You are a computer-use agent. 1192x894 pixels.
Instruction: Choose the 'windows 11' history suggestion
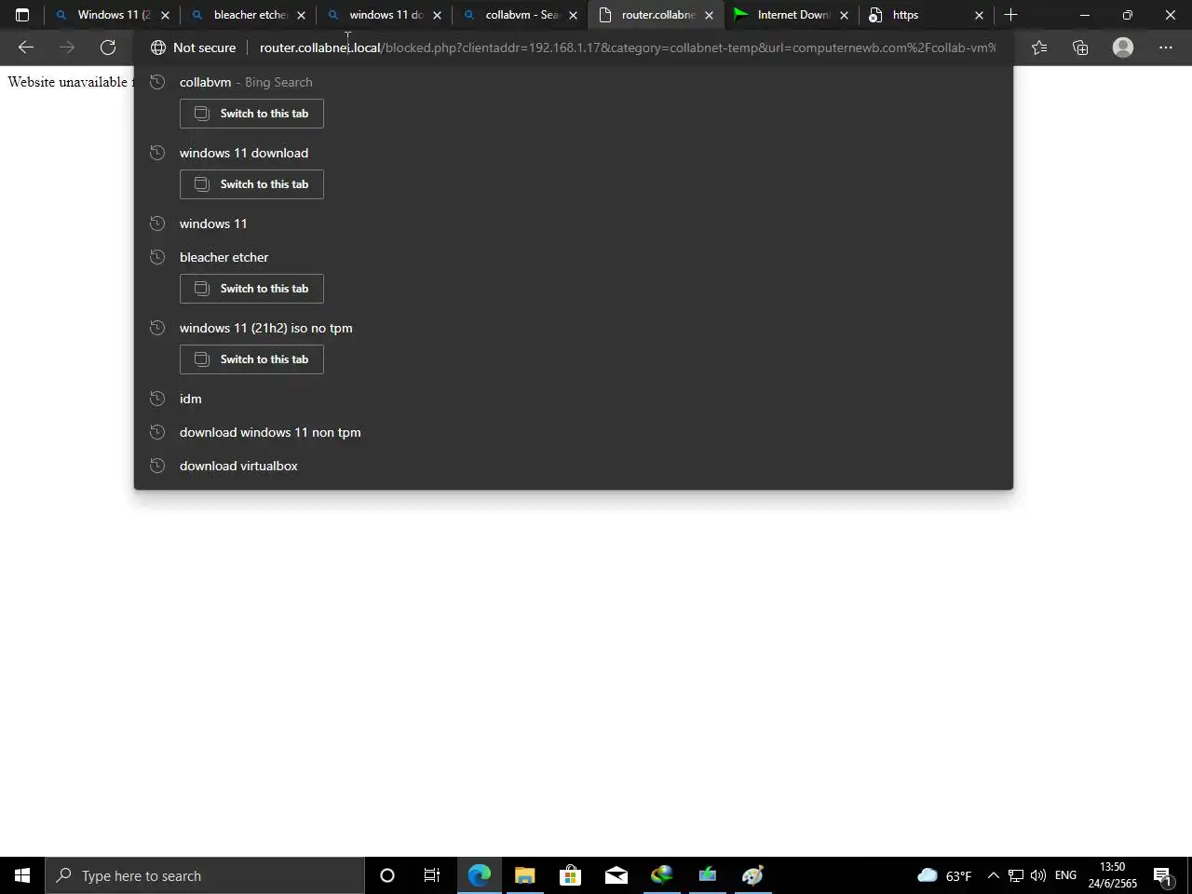point(573,223)
